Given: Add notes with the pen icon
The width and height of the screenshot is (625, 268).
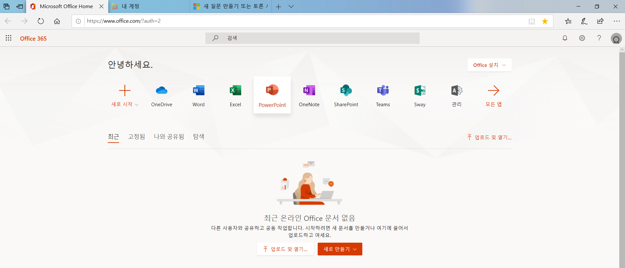Looking at the screenshot, I should 584,21.
